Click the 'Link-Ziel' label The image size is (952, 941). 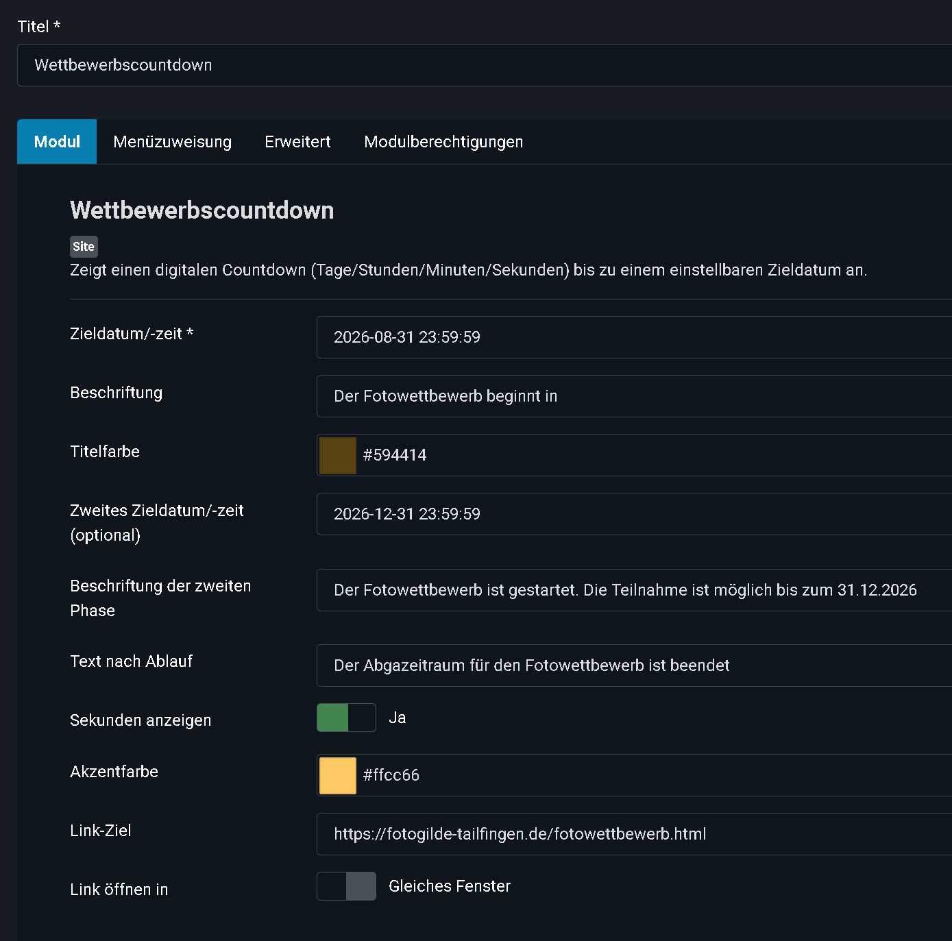pos(101,831)
